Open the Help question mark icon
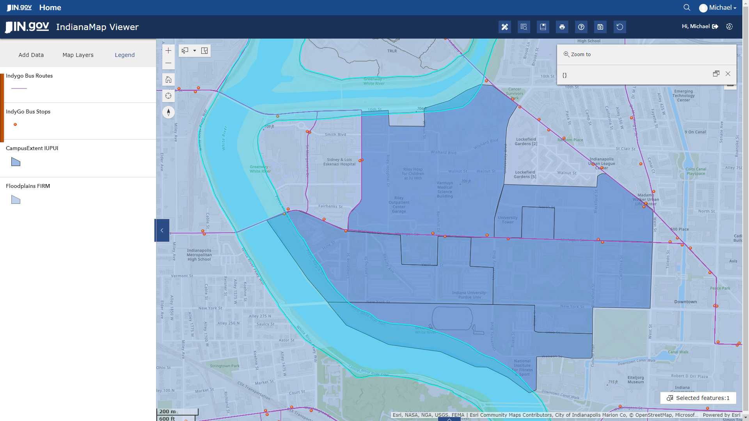 pyautogui.click(x=581, y=27)
